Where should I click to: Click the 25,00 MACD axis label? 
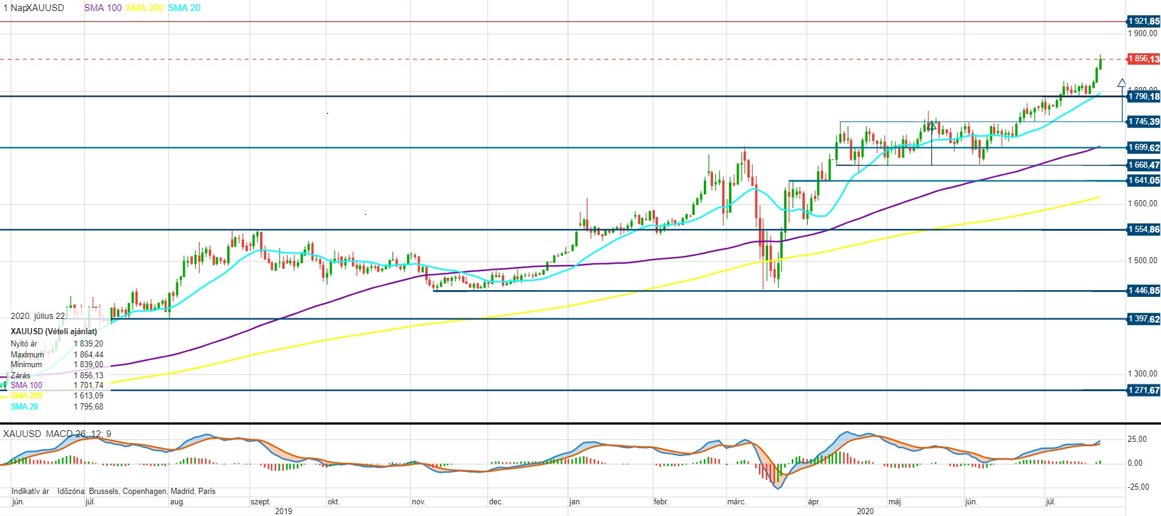click(x=1137, y=439)
